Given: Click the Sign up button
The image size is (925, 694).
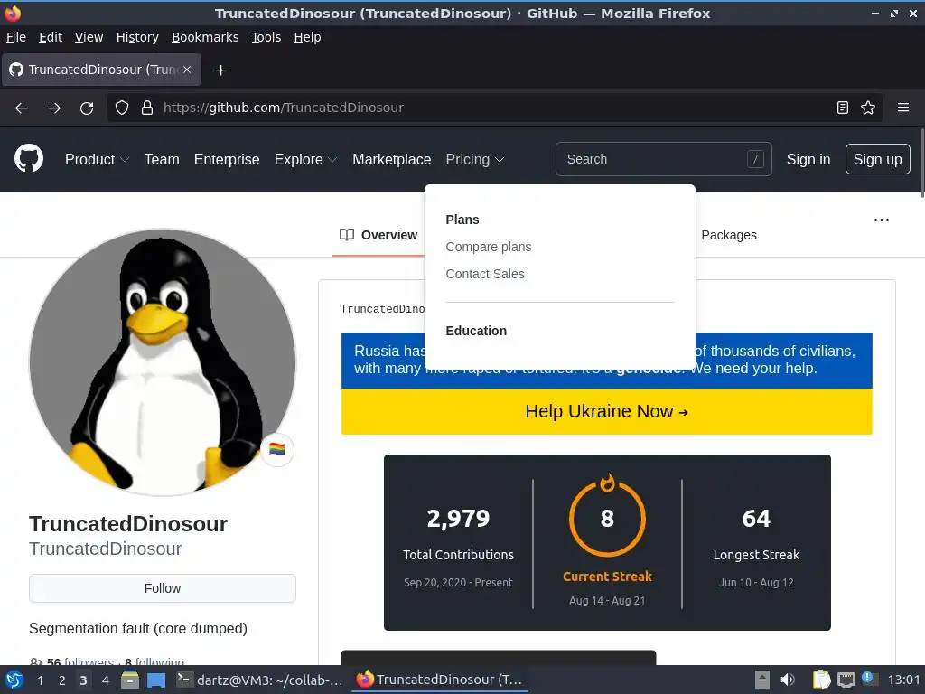Looking at the screenshot, I should click(x=877, y=159).
